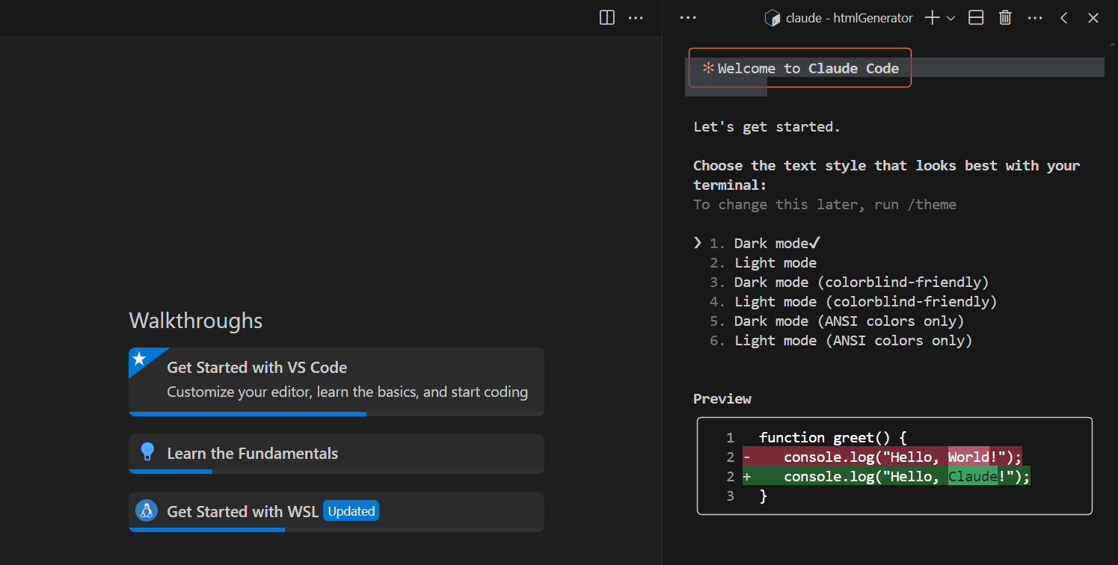
Task: Click the Walkthroughs heading
Action: 196,321
